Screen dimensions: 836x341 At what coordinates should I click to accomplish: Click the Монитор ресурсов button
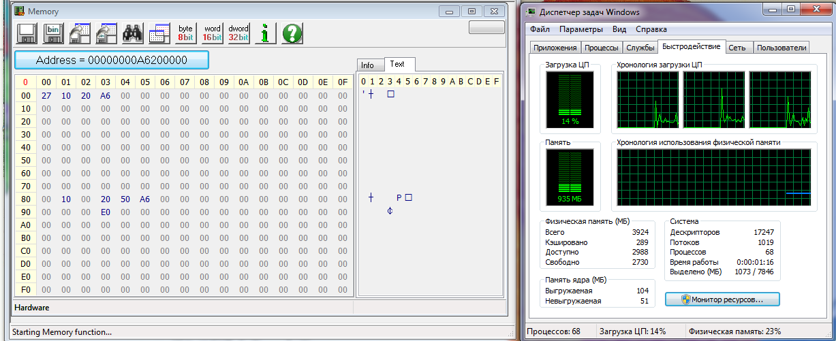tap(722, 299)
